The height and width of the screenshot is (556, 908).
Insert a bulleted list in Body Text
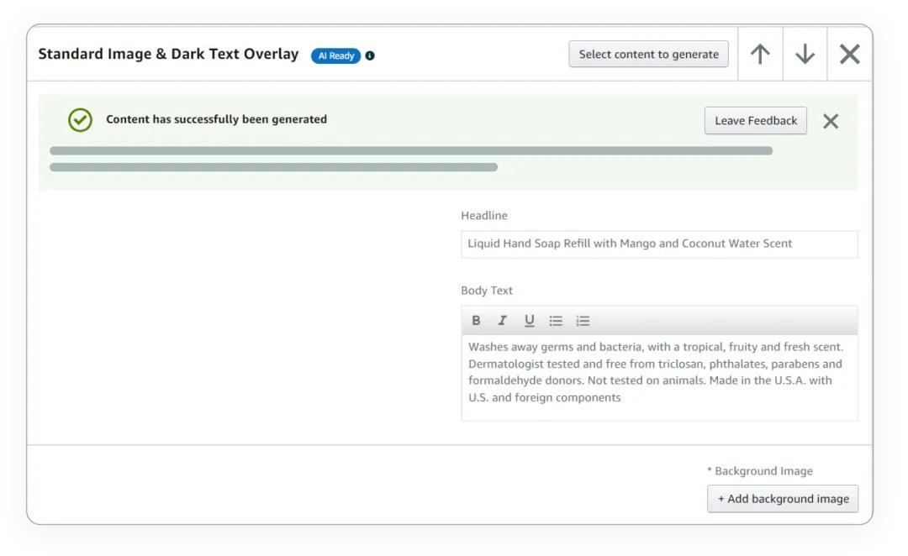point(556,321)
